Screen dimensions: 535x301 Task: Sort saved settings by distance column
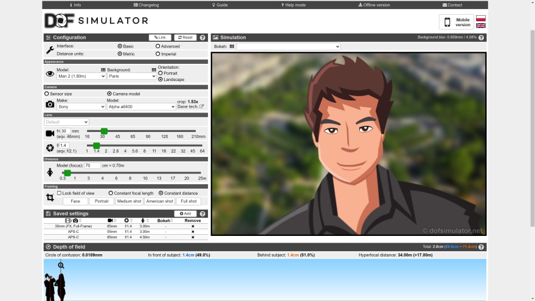point(145,221)
